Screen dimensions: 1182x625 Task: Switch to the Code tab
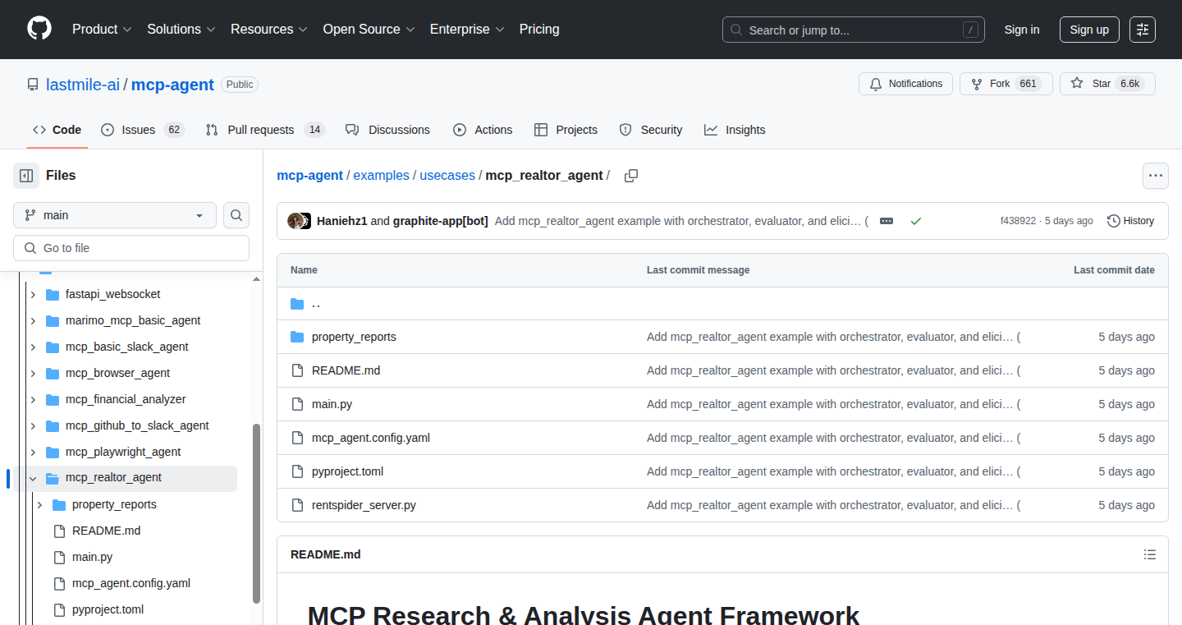click(57, 130)
